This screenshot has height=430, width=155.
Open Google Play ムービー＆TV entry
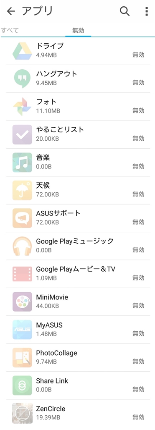coord(78,274)
